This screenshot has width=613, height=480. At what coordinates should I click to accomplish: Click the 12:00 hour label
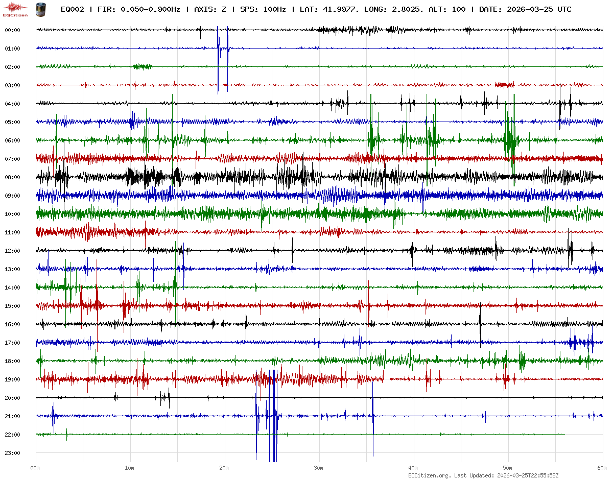tap(12, 251)
